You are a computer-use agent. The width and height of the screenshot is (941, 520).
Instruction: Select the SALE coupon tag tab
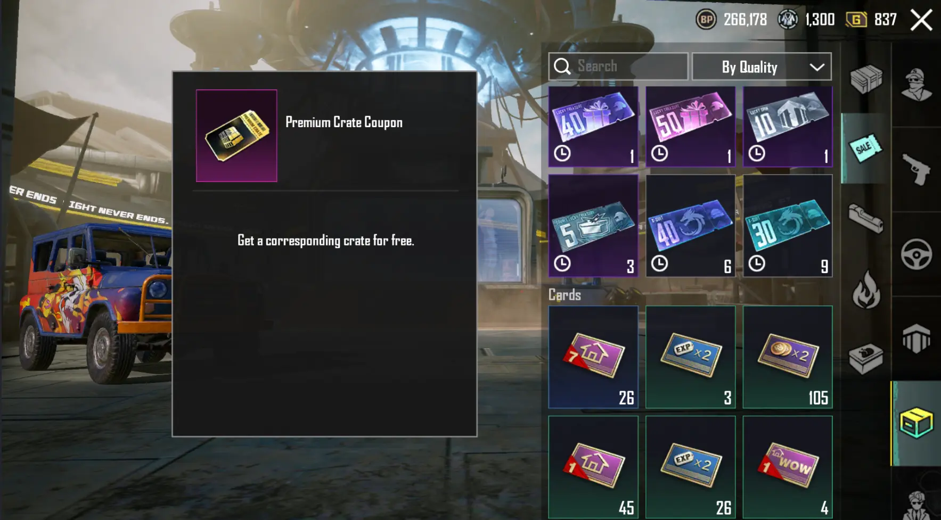pos(866,148)
